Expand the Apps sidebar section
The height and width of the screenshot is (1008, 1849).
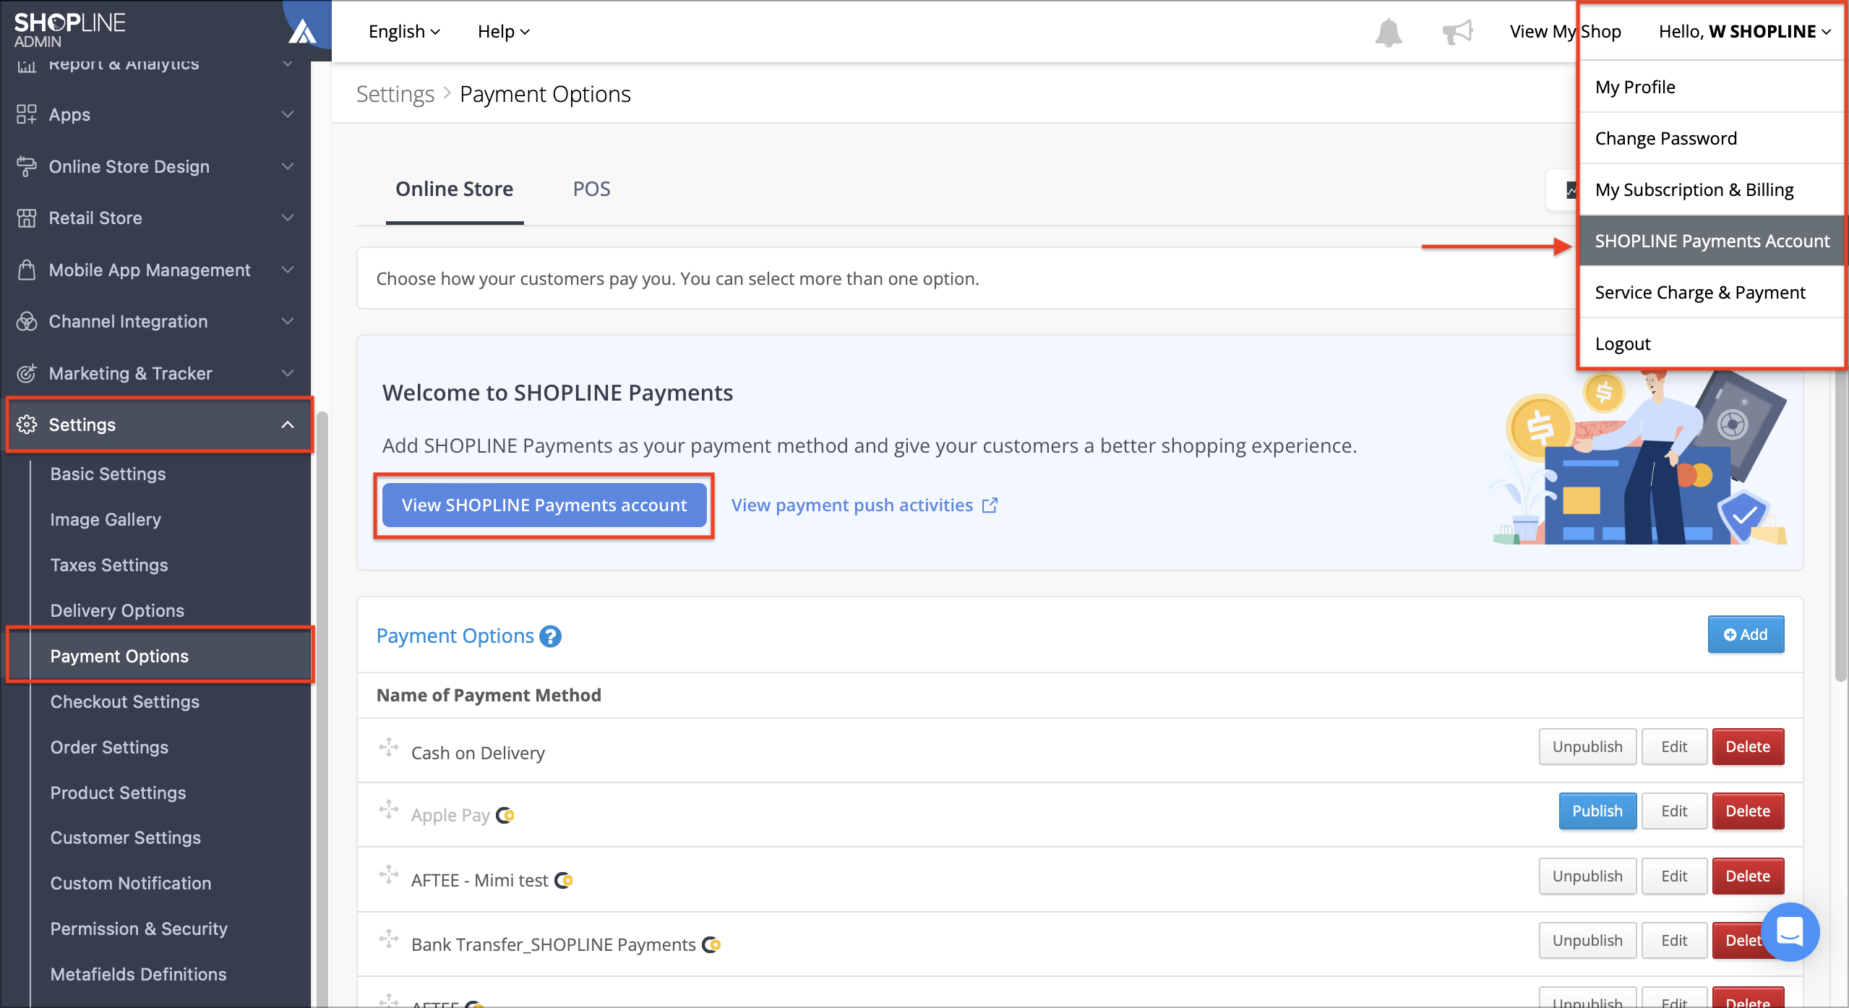pyautogui.click(x=288, y=114)
